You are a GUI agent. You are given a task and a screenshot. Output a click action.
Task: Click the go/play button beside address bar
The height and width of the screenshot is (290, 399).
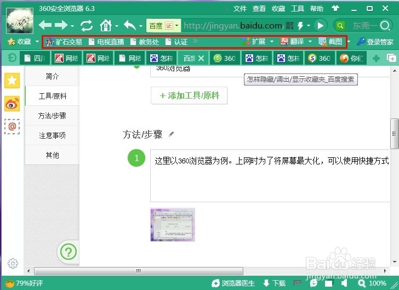[321, 25]
